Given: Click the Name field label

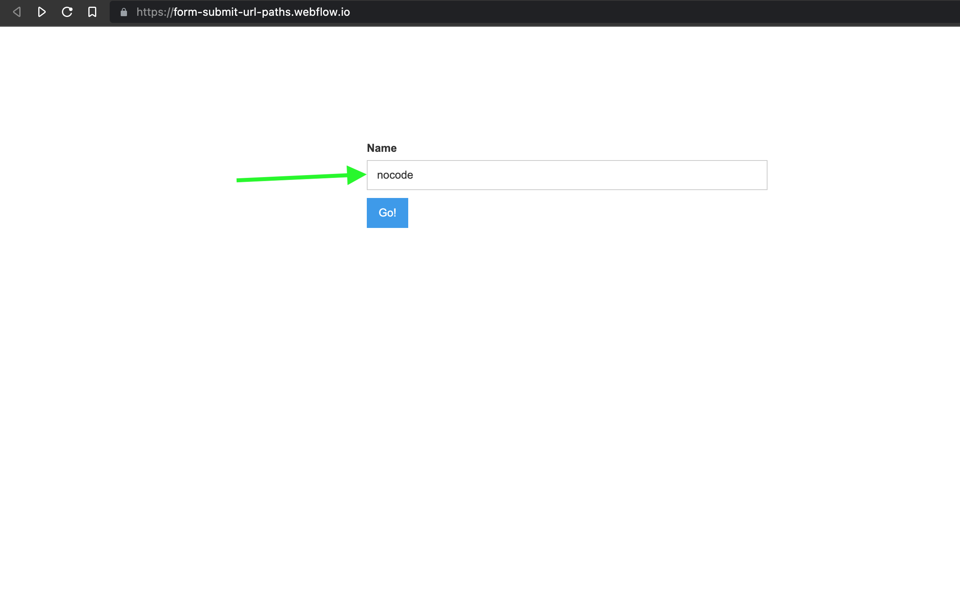Looking at the screenshot, I should [x=381, y=148].
